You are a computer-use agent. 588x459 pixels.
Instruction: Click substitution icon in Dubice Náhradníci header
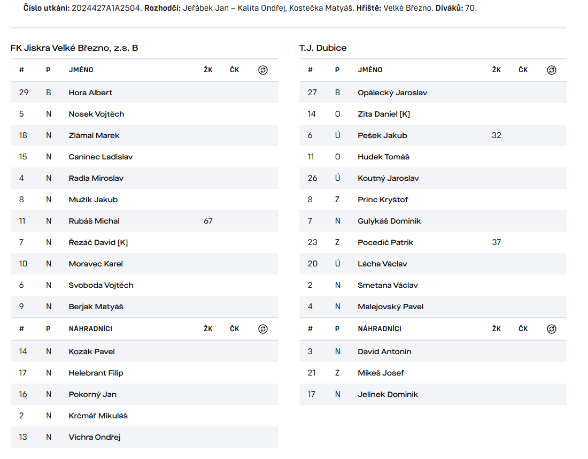(x=551, y=329)
